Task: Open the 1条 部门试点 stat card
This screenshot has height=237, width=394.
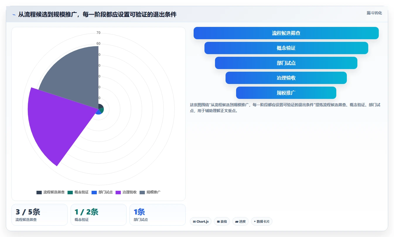Action: (158, 215)
